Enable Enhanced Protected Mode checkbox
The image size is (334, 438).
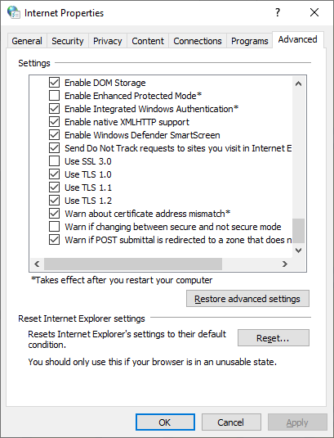54,96
